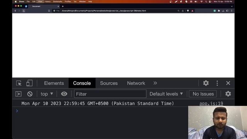Close the DevTools panel
The width and height of the screenshot is (247, 139).
(228, 83)
